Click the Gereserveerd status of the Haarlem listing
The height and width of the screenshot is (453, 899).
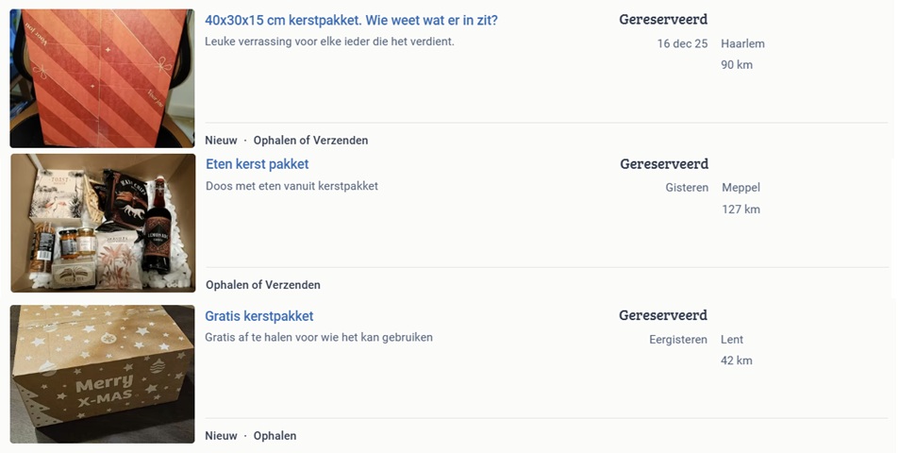point(663,20)
